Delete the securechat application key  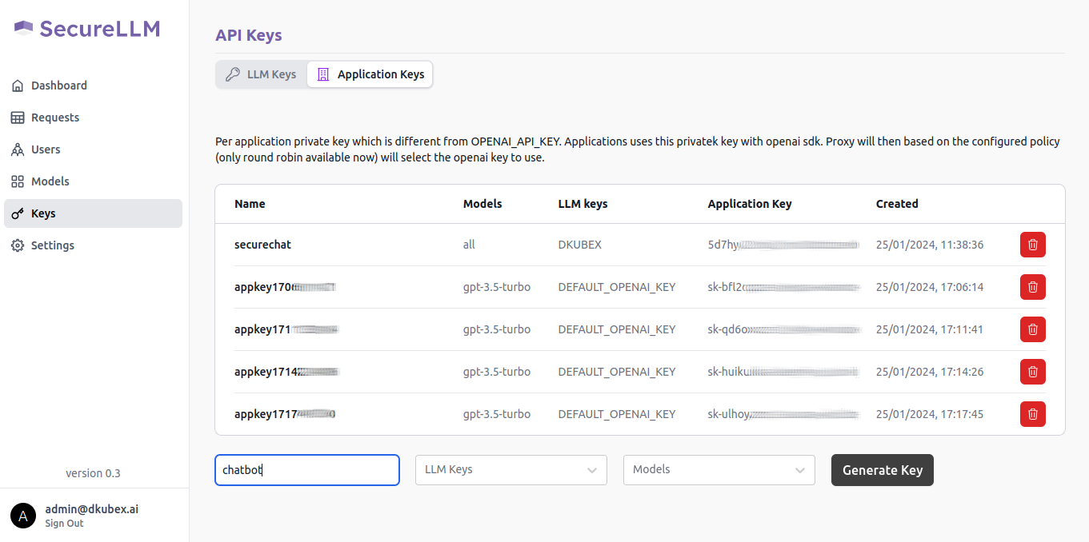1032,245
